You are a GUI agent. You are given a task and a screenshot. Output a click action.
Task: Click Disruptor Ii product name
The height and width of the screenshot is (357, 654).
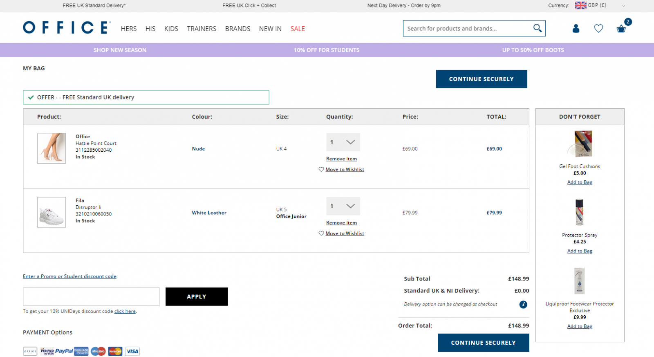click(88, 207)
